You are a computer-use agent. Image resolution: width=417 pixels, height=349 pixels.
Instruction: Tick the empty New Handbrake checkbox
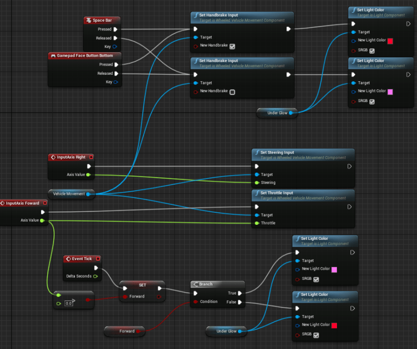[232, 92]
